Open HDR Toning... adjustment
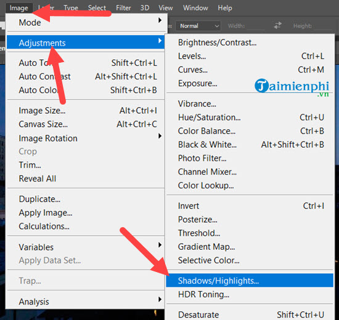This screenshot has height=320, width=339. [x=250, y=294]
